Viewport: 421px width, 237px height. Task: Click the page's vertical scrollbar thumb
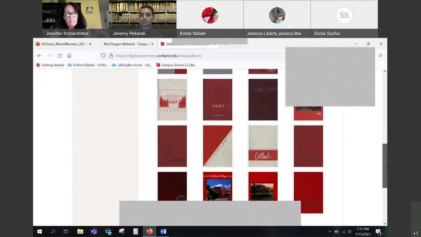(384, 166)
